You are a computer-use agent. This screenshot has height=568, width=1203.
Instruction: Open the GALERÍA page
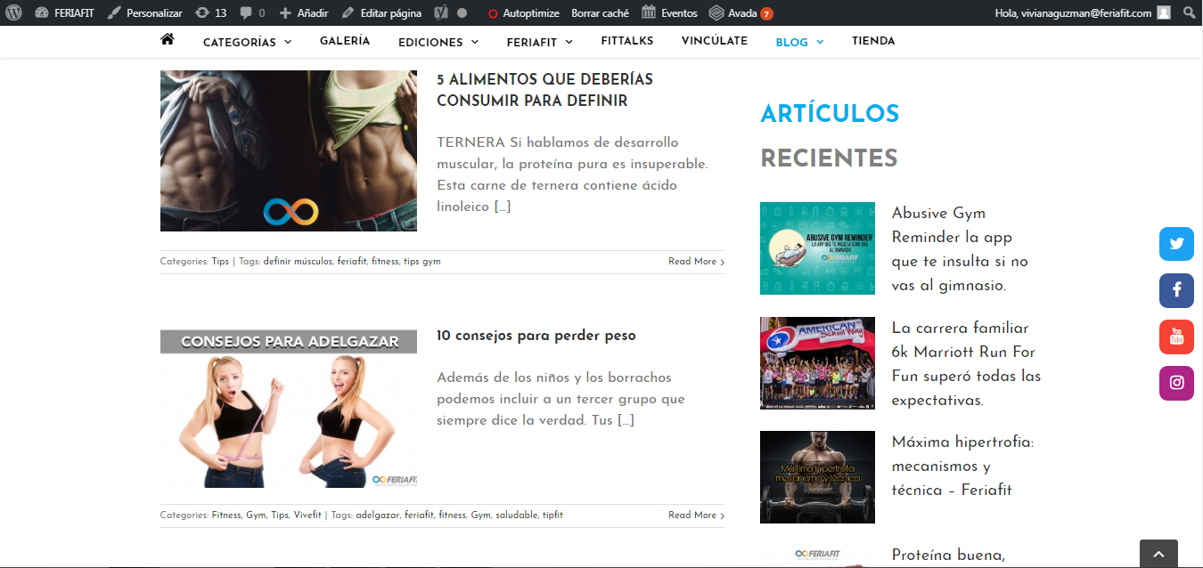(x=345, y=41)
